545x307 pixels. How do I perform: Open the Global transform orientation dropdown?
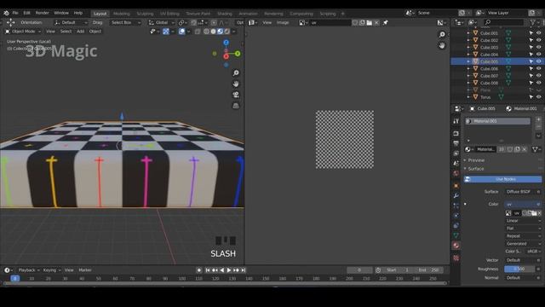(x=161, y=23)
